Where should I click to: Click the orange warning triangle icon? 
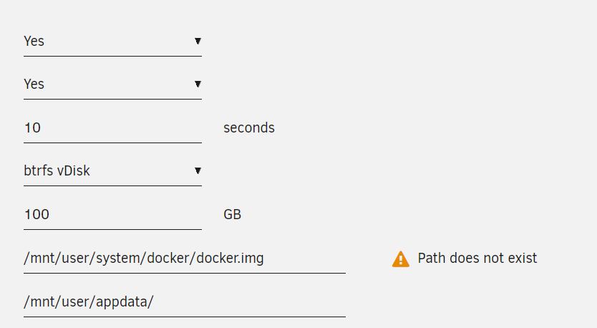point(401,259)
